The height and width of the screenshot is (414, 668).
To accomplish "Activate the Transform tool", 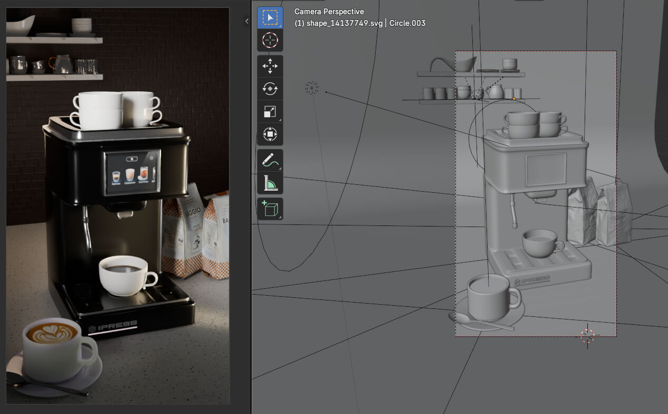I will 270,134.
